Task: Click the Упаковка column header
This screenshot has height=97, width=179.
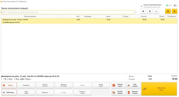Action: click(87, 17)
